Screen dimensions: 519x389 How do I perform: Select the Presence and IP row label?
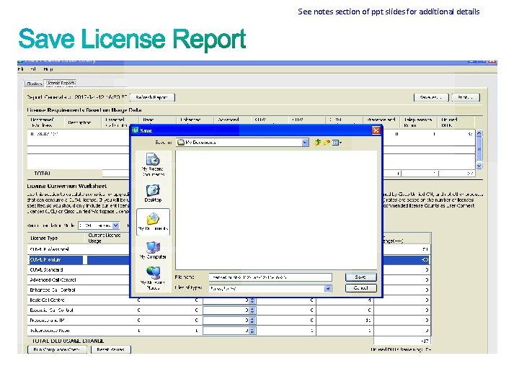[x=47, y=320]
